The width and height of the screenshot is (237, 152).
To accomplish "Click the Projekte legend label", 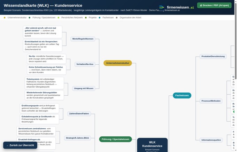I will (92, 18).
